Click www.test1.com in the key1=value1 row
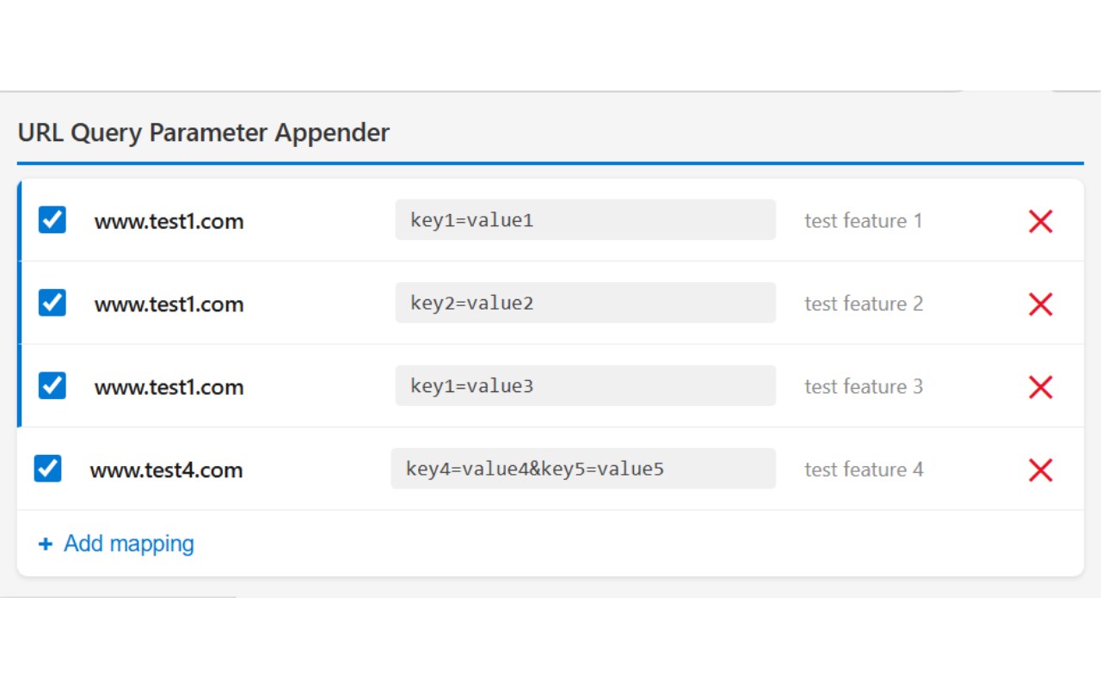 169,222
